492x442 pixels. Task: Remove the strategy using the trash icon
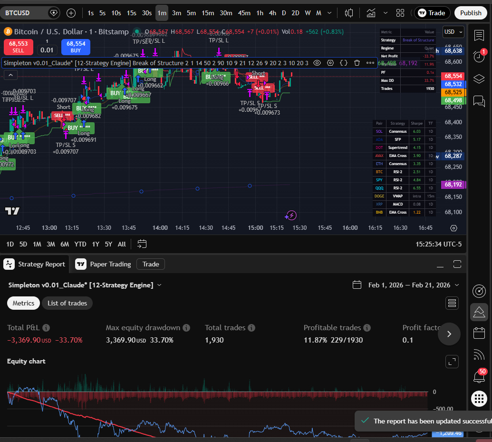click(357, 62)
